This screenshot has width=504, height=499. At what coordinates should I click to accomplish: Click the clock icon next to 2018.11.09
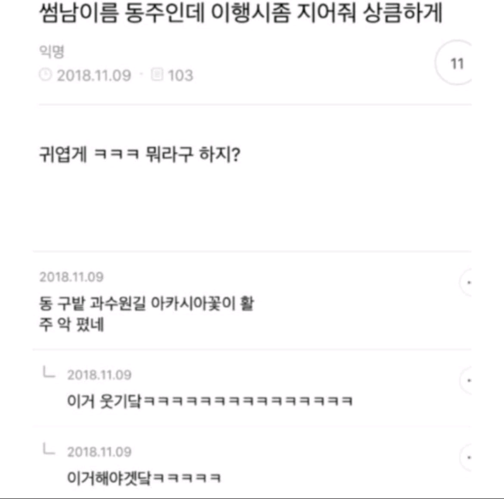[46, 75]
